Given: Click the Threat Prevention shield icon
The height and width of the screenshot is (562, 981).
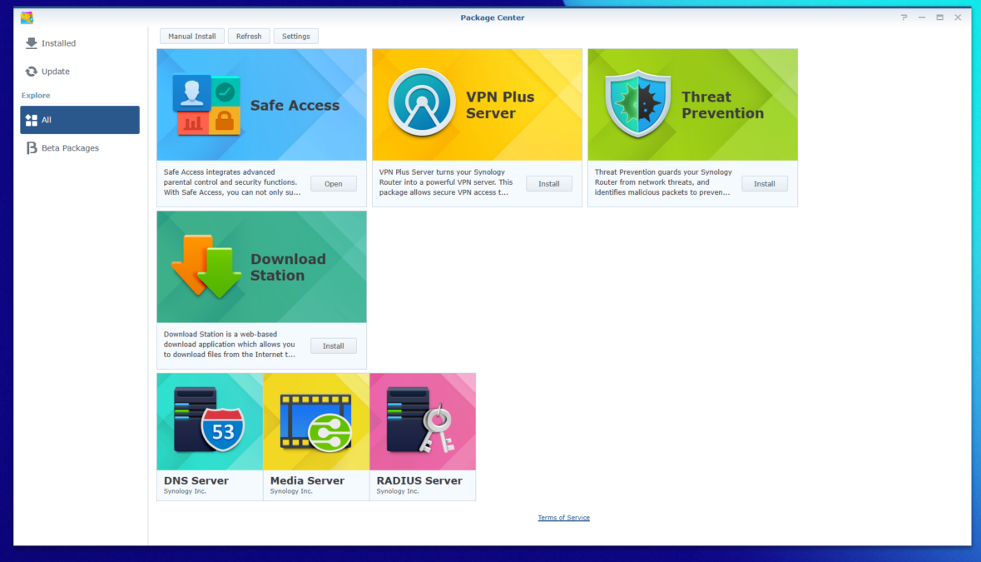Looking at the screenshot, I should click(x=637, y=104).
